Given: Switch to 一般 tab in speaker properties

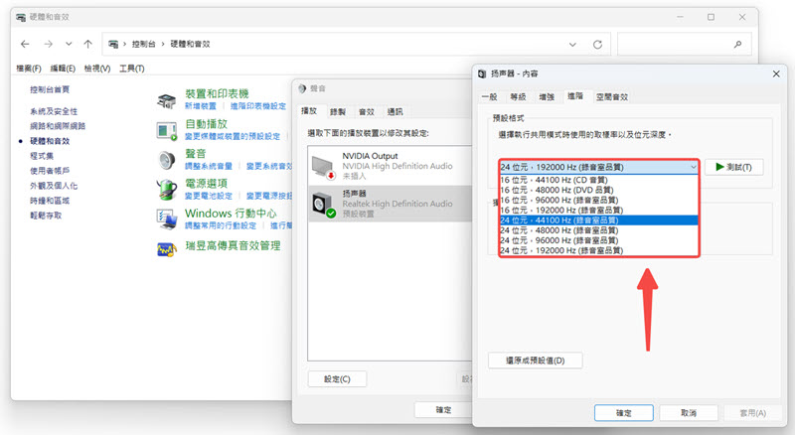Looking at the screenshot, I should click(x=489, y=97).
